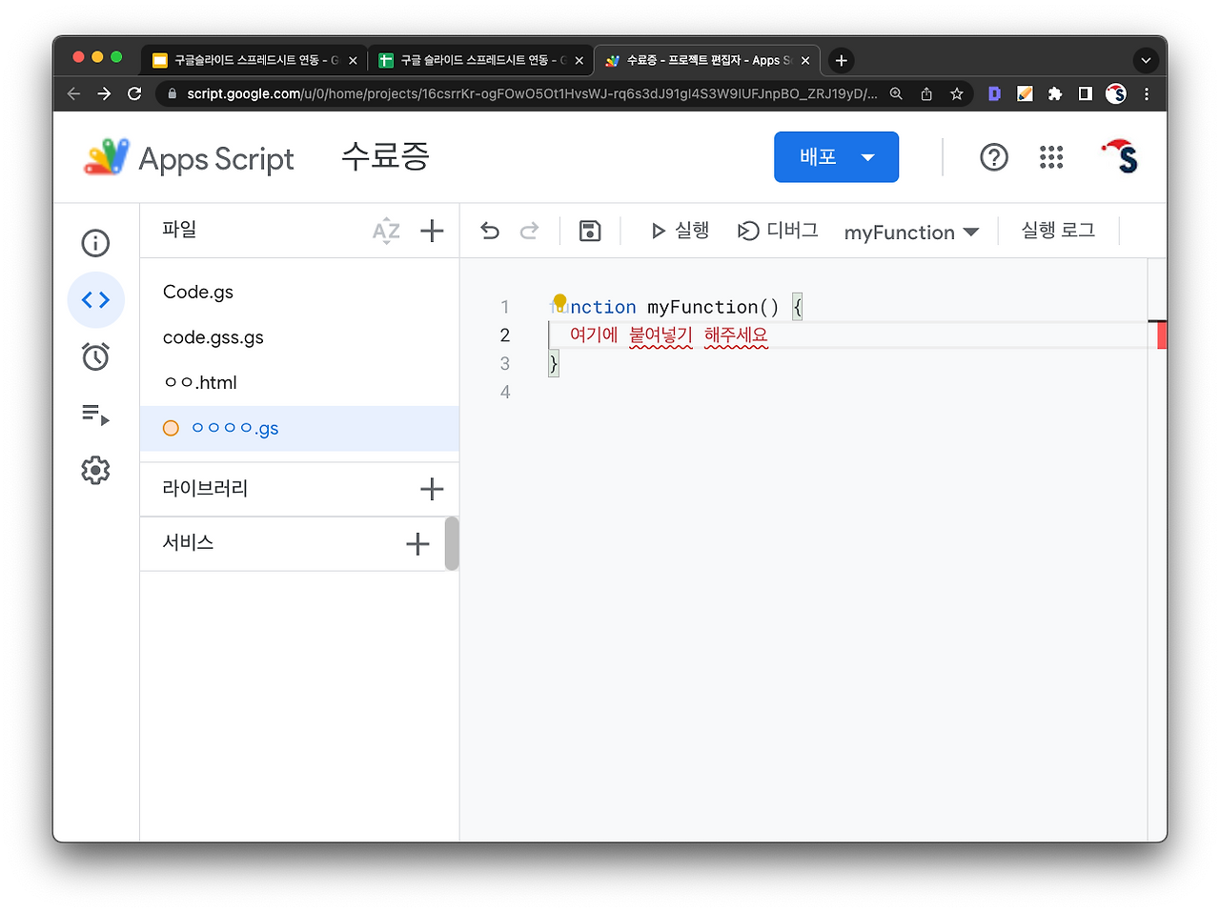This screenshot has height=912, width=1220.
Task: Open the Help question mark icon
Action: pos(994,157)
